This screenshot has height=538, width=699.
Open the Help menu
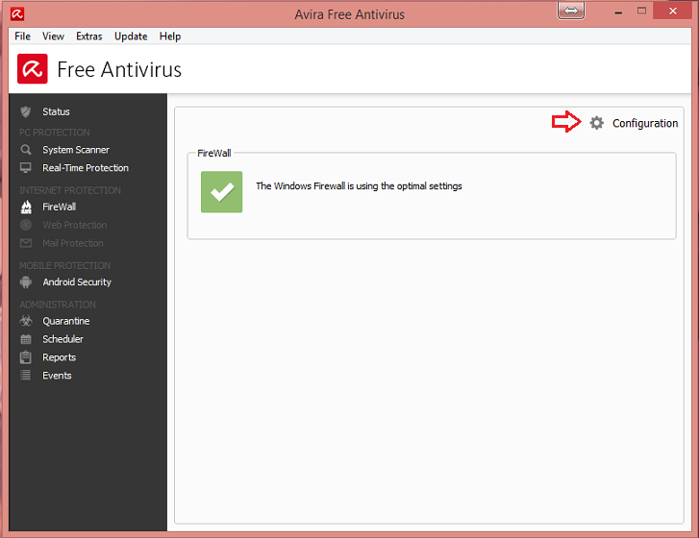click(170, 37)
